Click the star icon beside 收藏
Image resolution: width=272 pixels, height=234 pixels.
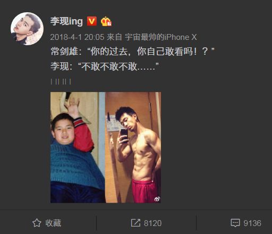pos(37,223)
